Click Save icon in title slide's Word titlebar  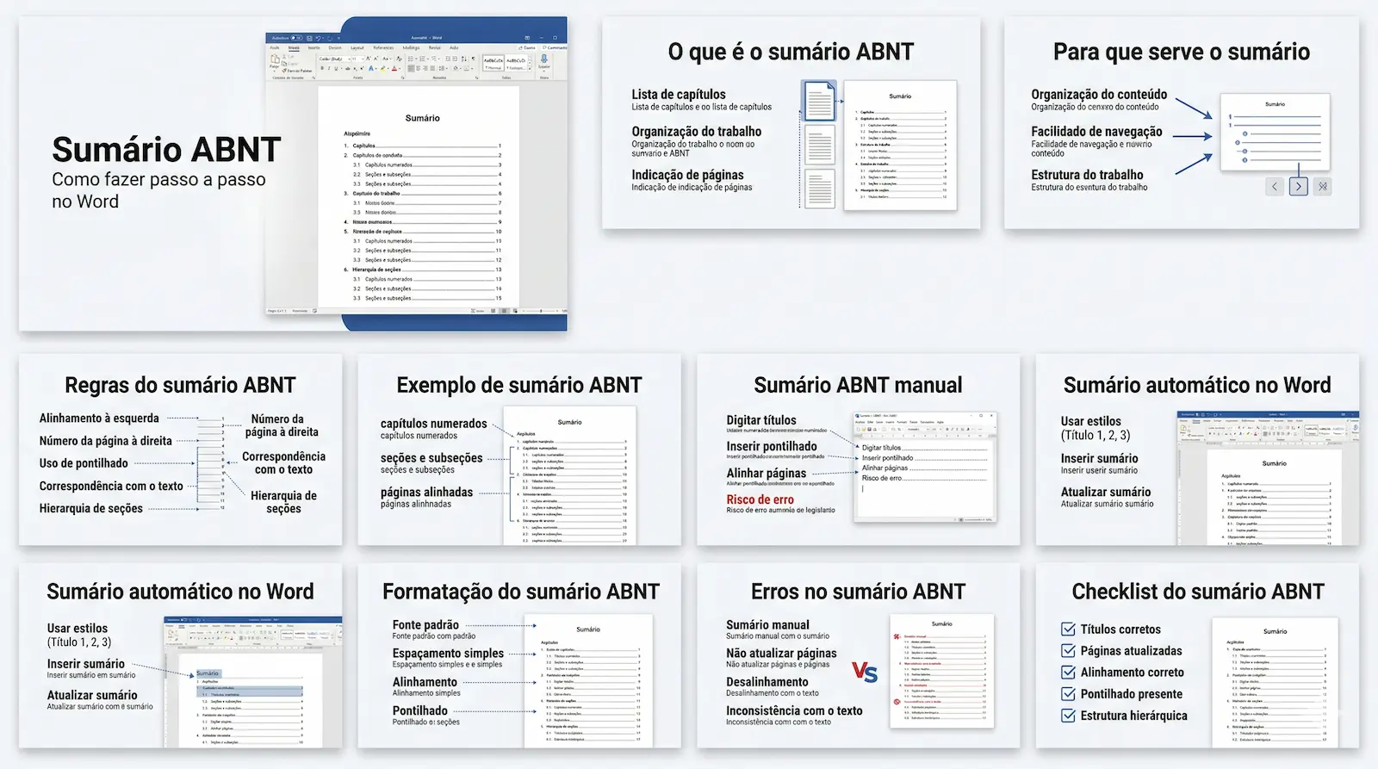[x=309, y=38]
